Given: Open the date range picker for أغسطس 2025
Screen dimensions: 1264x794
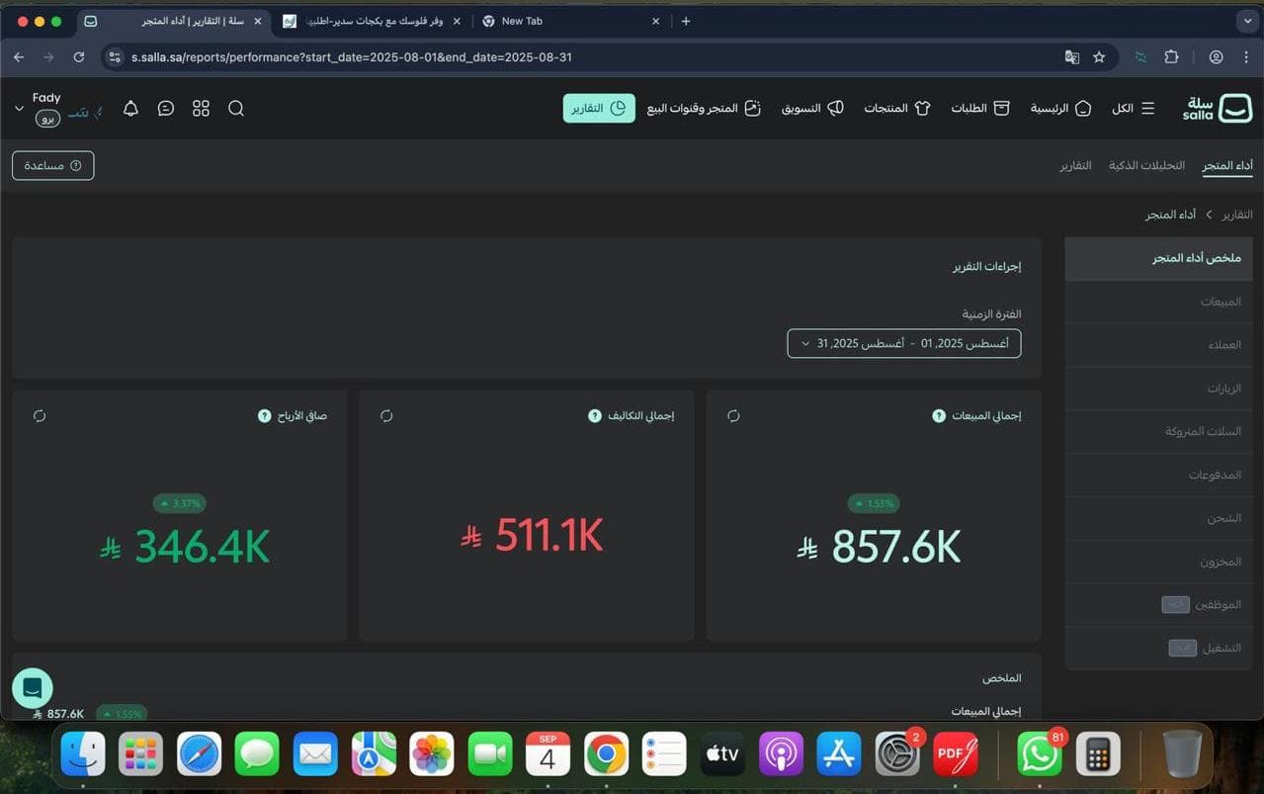Looking at the screenshot, I should coord(902,343).
